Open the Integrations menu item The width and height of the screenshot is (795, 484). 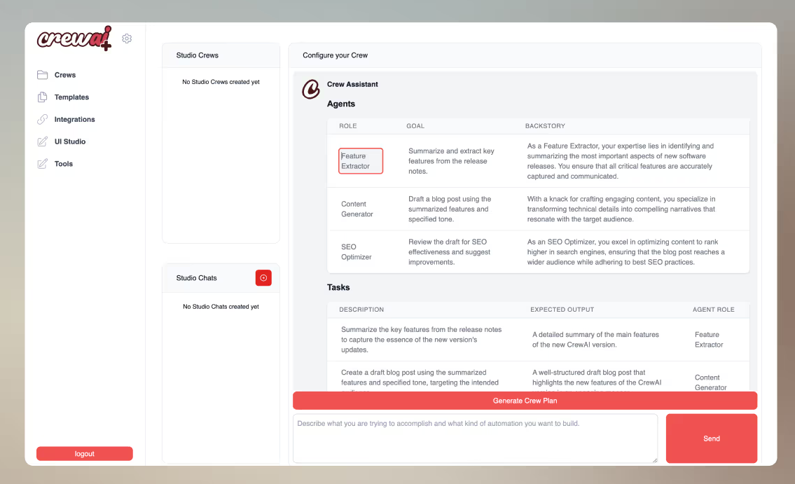click(74, 120)
